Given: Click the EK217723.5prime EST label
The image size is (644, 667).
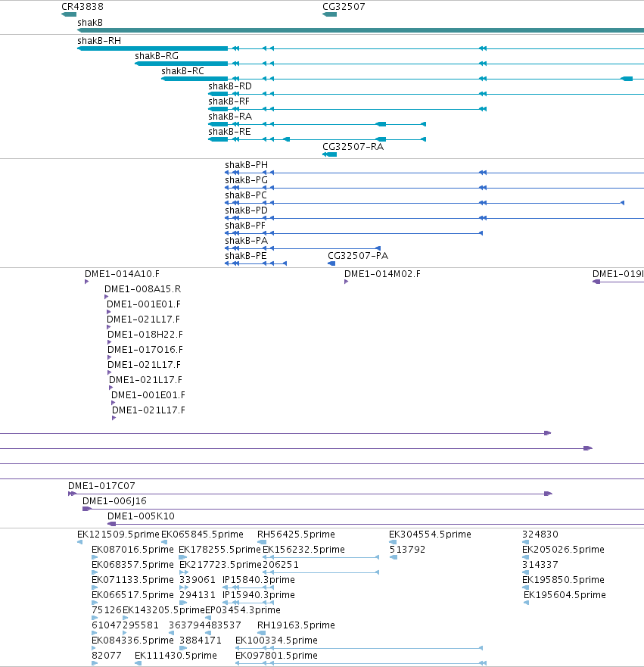Looking at the screenshot, I should click(220, 565).
